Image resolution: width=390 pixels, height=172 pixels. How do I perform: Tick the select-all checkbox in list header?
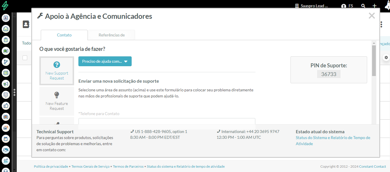click(x=25, y=58)
